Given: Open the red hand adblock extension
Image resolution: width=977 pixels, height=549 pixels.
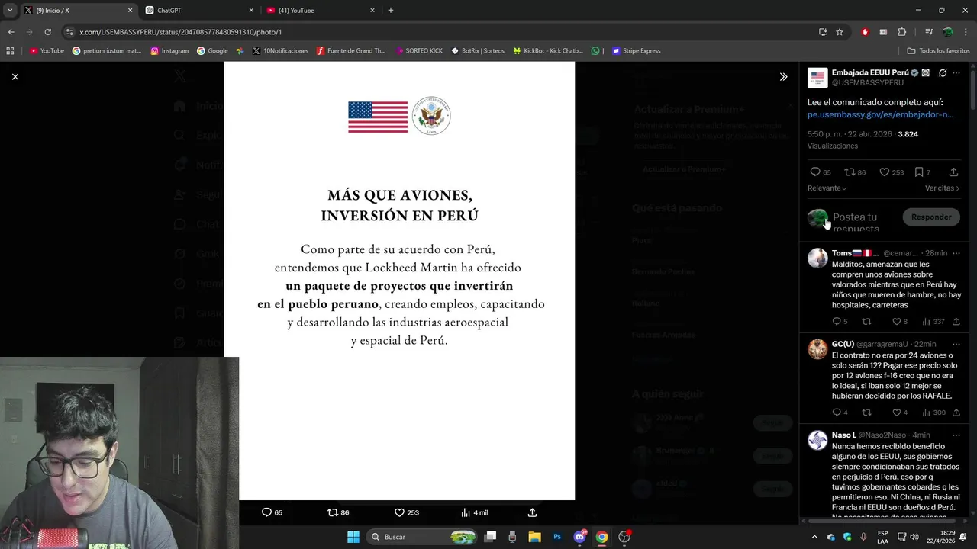Looking at the screenshot, I should pyautogui.click(x=865, y=32).
